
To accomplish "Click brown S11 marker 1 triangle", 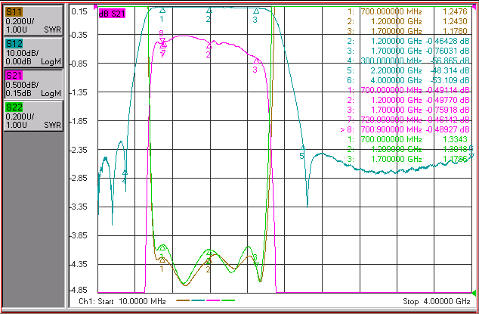I will pos(162,260).
